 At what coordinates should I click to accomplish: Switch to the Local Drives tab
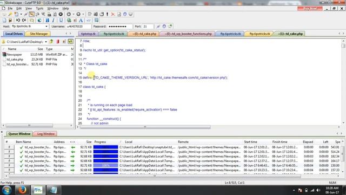point(14,34)
